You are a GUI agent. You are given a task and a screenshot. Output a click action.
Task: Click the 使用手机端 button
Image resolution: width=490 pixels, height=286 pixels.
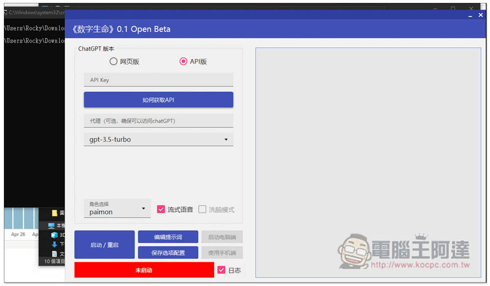tap(222, 253)
